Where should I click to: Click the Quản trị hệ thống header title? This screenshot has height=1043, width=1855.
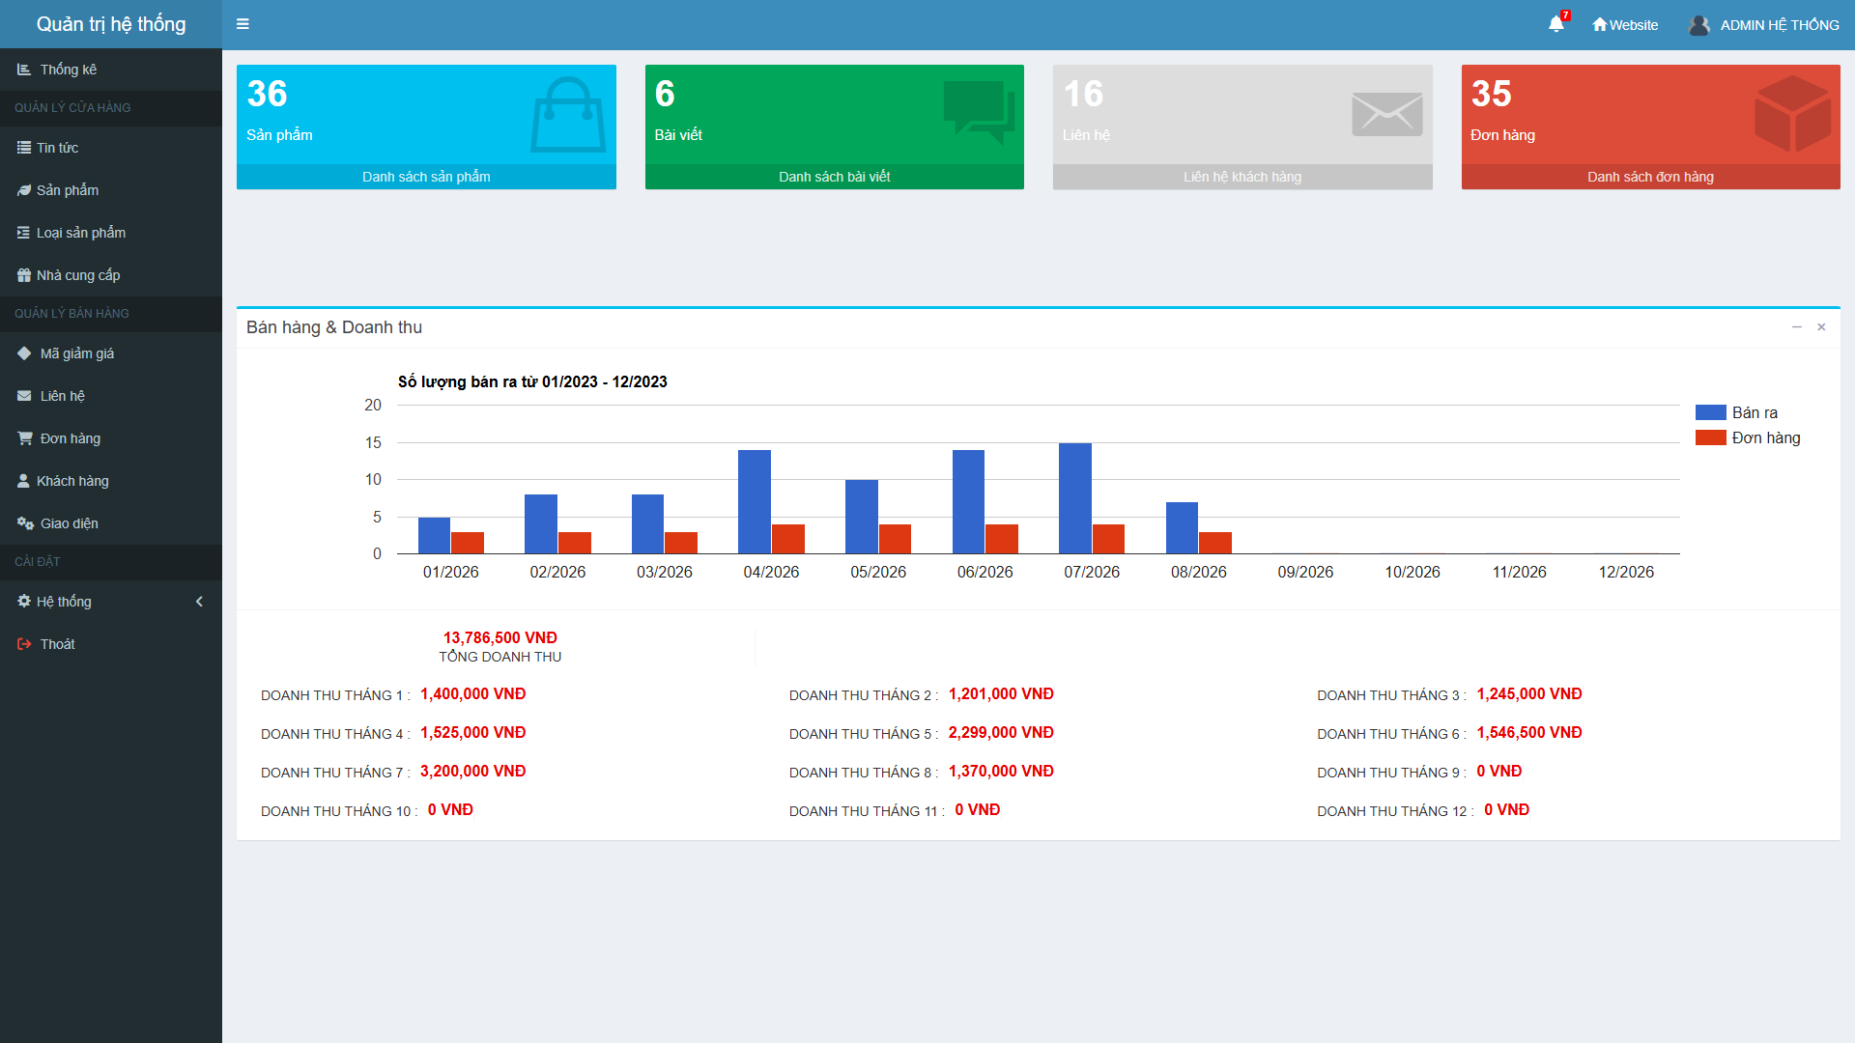click(111, 24)
